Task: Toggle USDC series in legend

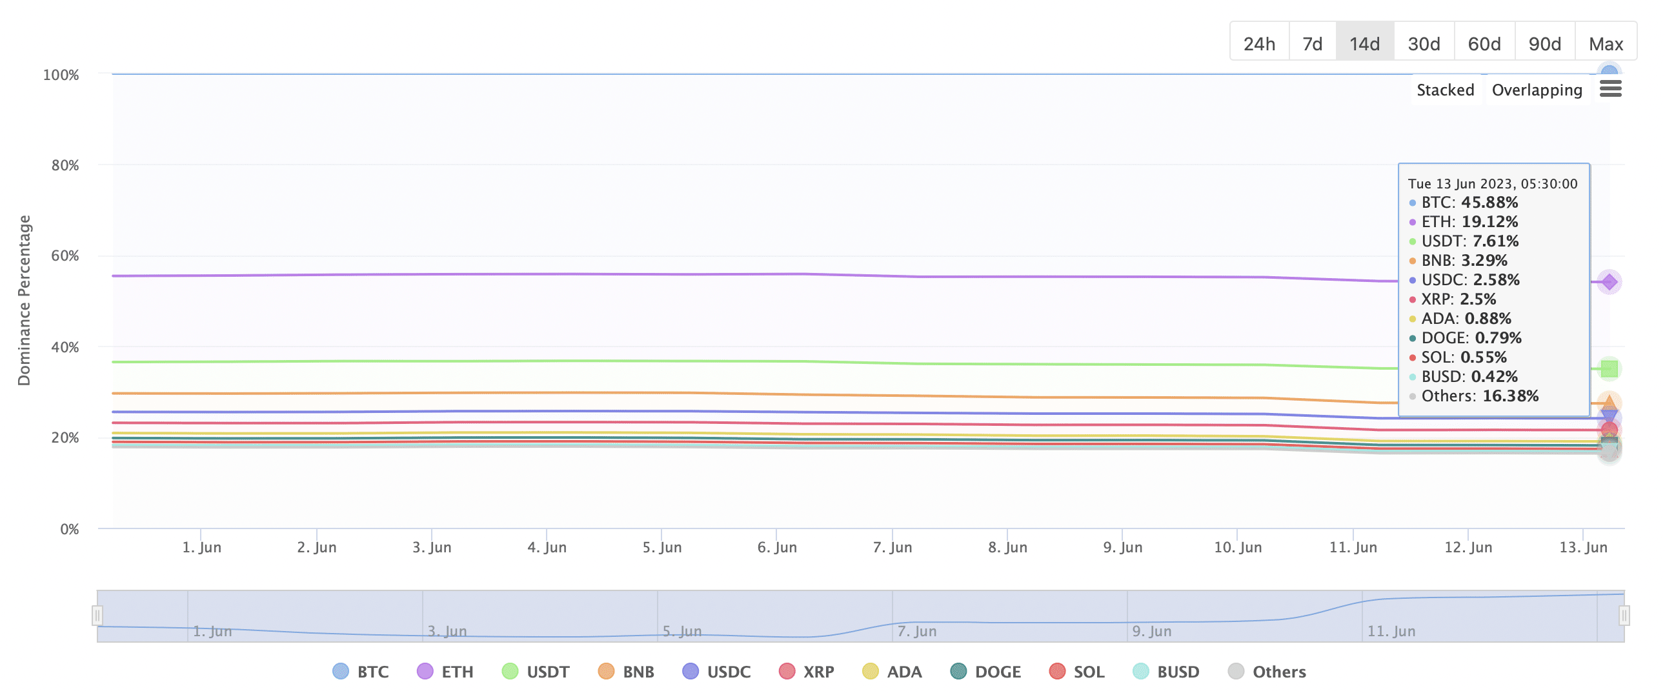Action: pyautogui.click(x=716, y=672)
